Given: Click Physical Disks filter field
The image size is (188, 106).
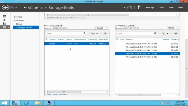Looking at the screenshot, I should point(135,33).
